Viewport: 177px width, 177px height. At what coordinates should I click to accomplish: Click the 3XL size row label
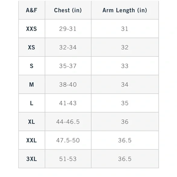pos(31,159)
